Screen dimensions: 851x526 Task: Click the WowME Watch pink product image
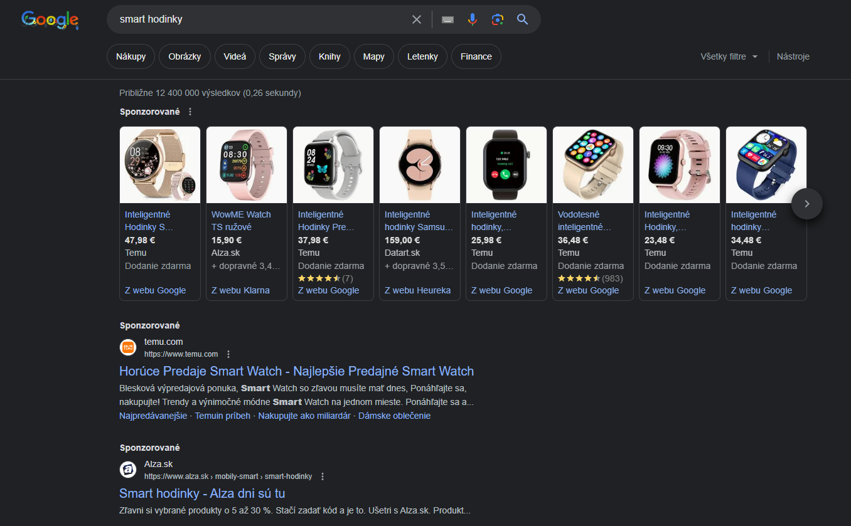coord(247,165)
